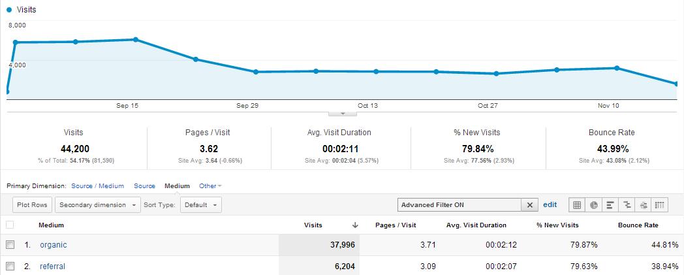
Task: Check the box for the organic row
Action: click(x=10, y=245)
